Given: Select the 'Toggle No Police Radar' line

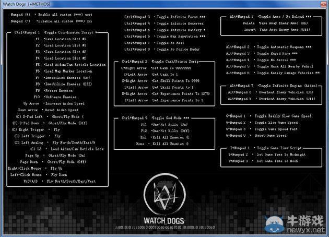Looking at the screenshot, I should tap(162, 50).
